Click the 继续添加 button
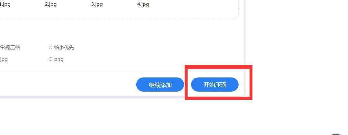Screen dimensions: 348x135 pyautogui.click(x=160, y=85)
